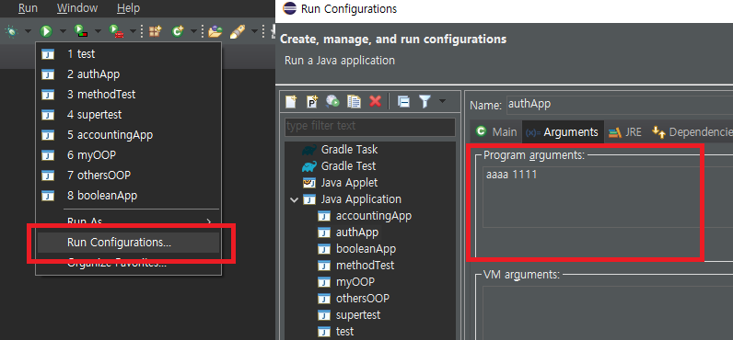733x340 pixels.
Task: Click the New Java Class icon
Action: [178, 31]
